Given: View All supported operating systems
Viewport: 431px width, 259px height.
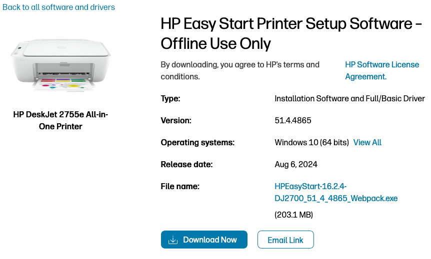Looking at the screenshot, I should point(367,143).
